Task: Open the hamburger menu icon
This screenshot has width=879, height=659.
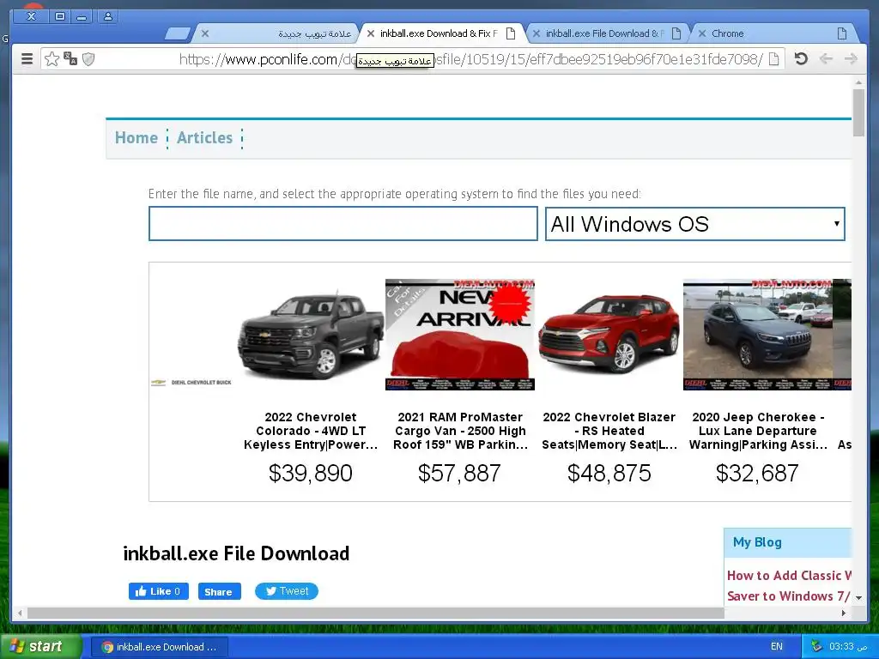Action: tap(27, 59)
